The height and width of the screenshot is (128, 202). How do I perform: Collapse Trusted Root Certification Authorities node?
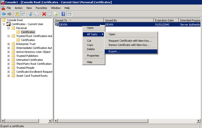click(8, 36)
